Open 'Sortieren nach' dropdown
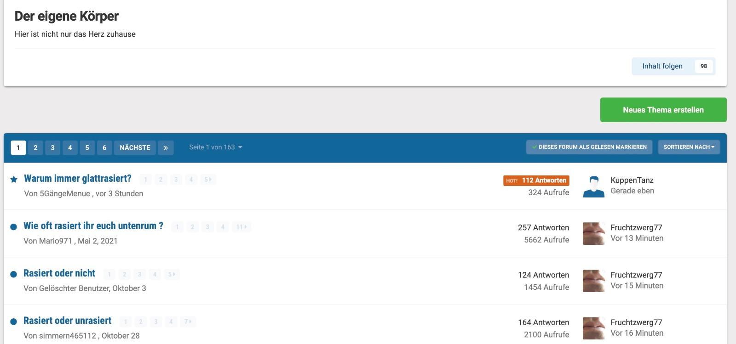The image size is (736, 344). 689,147
